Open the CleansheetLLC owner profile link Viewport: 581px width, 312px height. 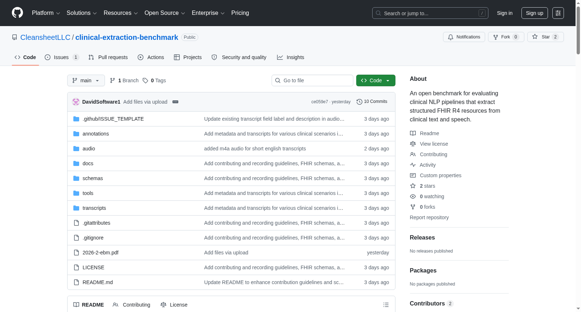click(x=45, y=37)
